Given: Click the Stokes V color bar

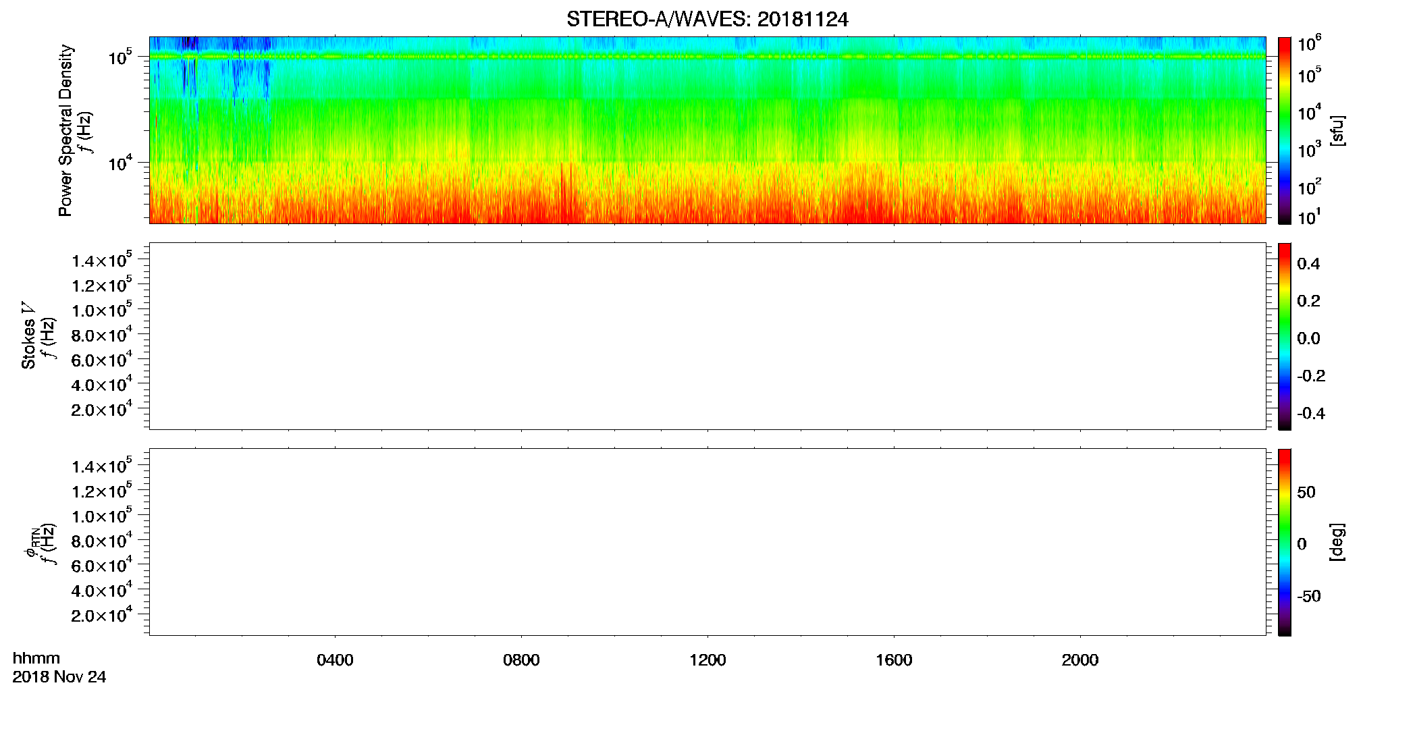Looking at the screenshot, I should 1284,336.
